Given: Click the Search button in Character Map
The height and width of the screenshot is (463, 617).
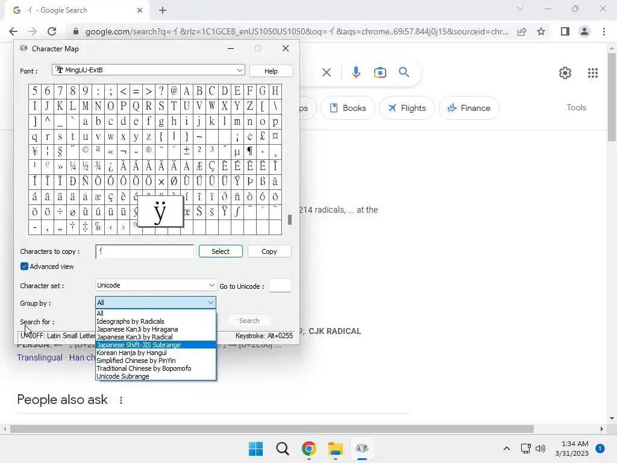Looking at the screenshot, I should [249, 321].
